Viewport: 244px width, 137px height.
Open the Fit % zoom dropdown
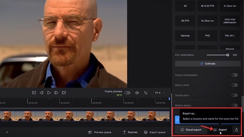(160, 93)
